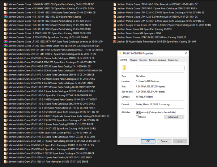This screenshot has width=217, height=167.
Task: Click the file icon of Tower Crane 35K catalog
Action: click(115, 29)
